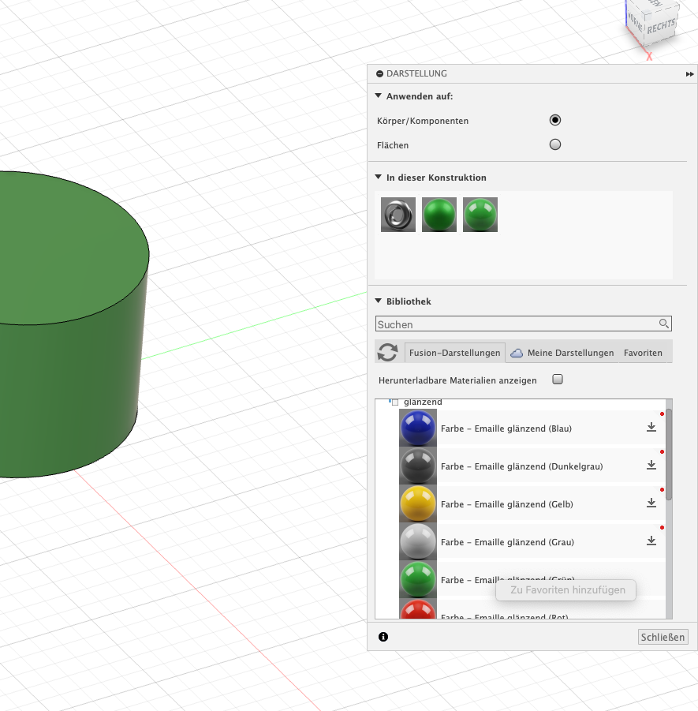Download the grey glossy enamel material
This screenshot has width=698, height=711.
651,541
